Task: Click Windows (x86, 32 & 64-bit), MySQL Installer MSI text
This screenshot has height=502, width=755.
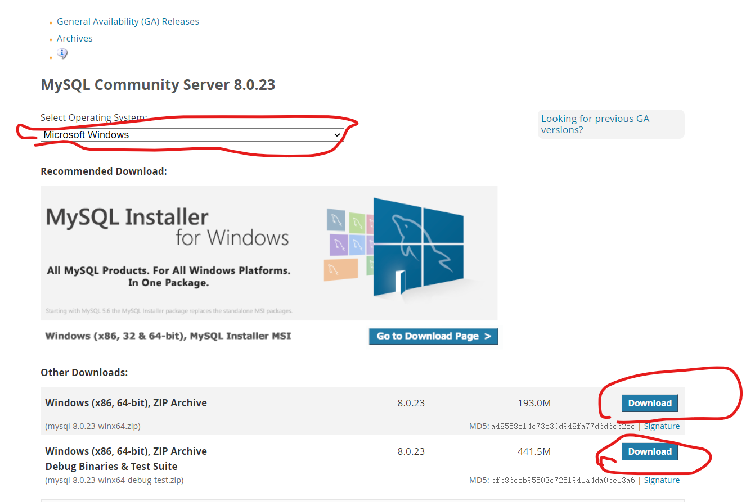Action: coord(168,336)
